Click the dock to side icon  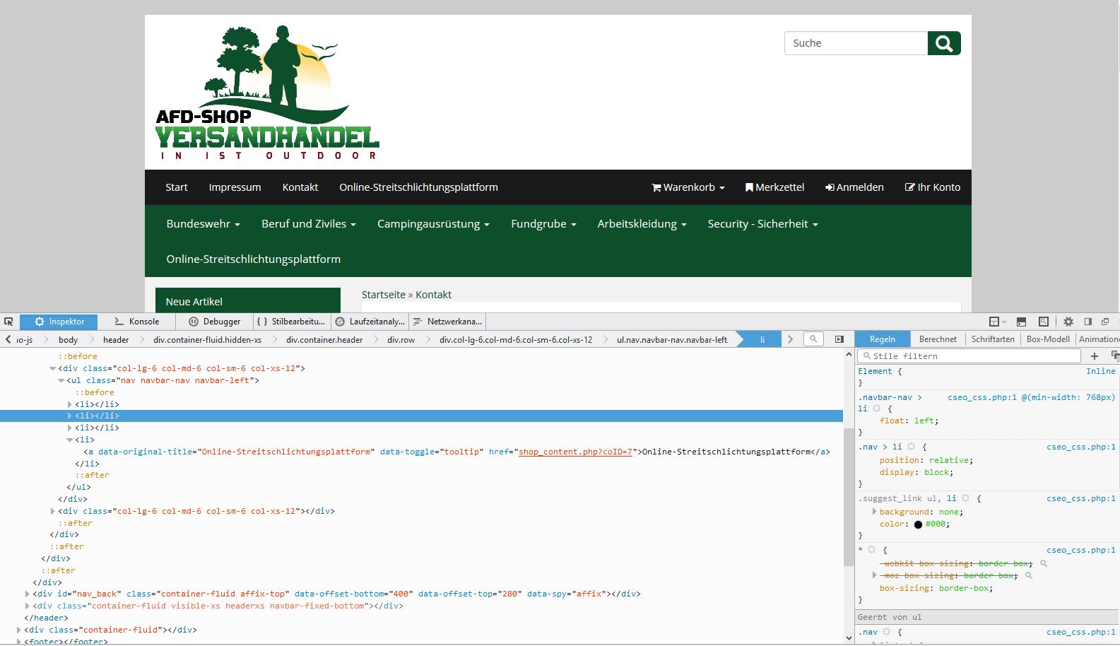click(1088, 322)
